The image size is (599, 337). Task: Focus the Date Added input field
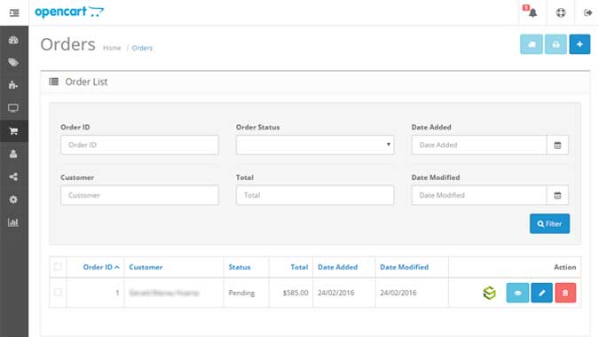[x=479, y=145]
